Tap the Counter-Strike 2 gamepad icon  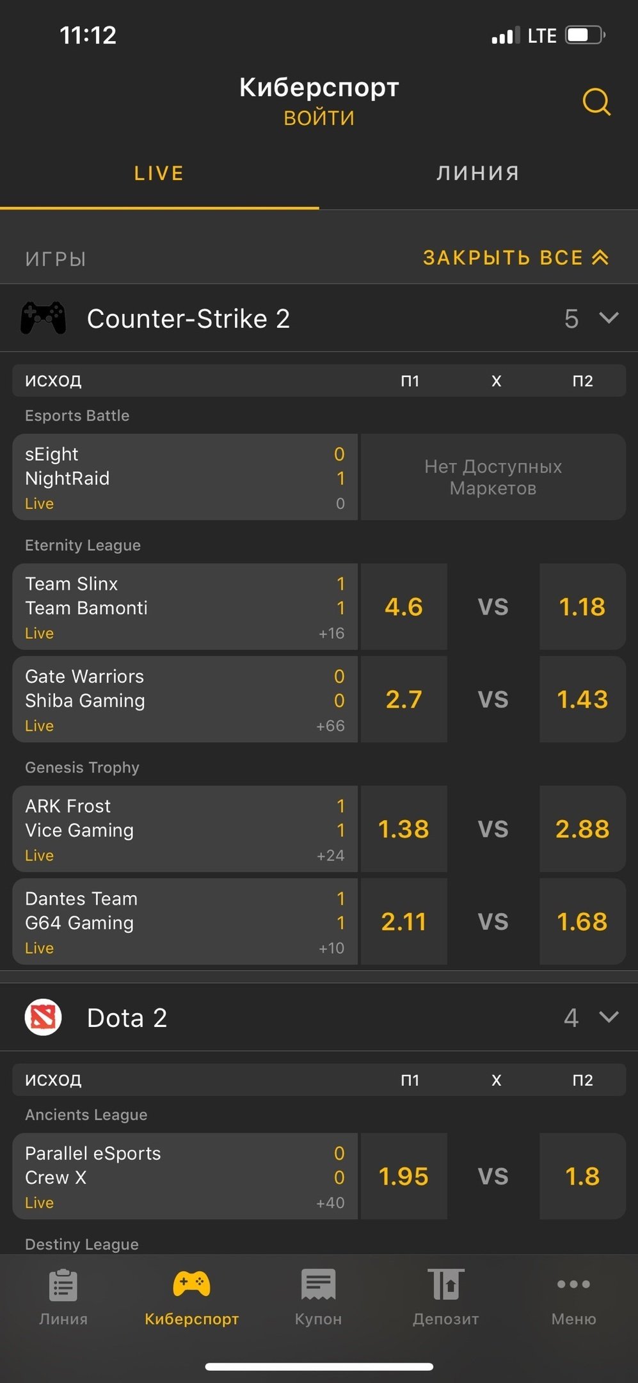pos(43,318)
